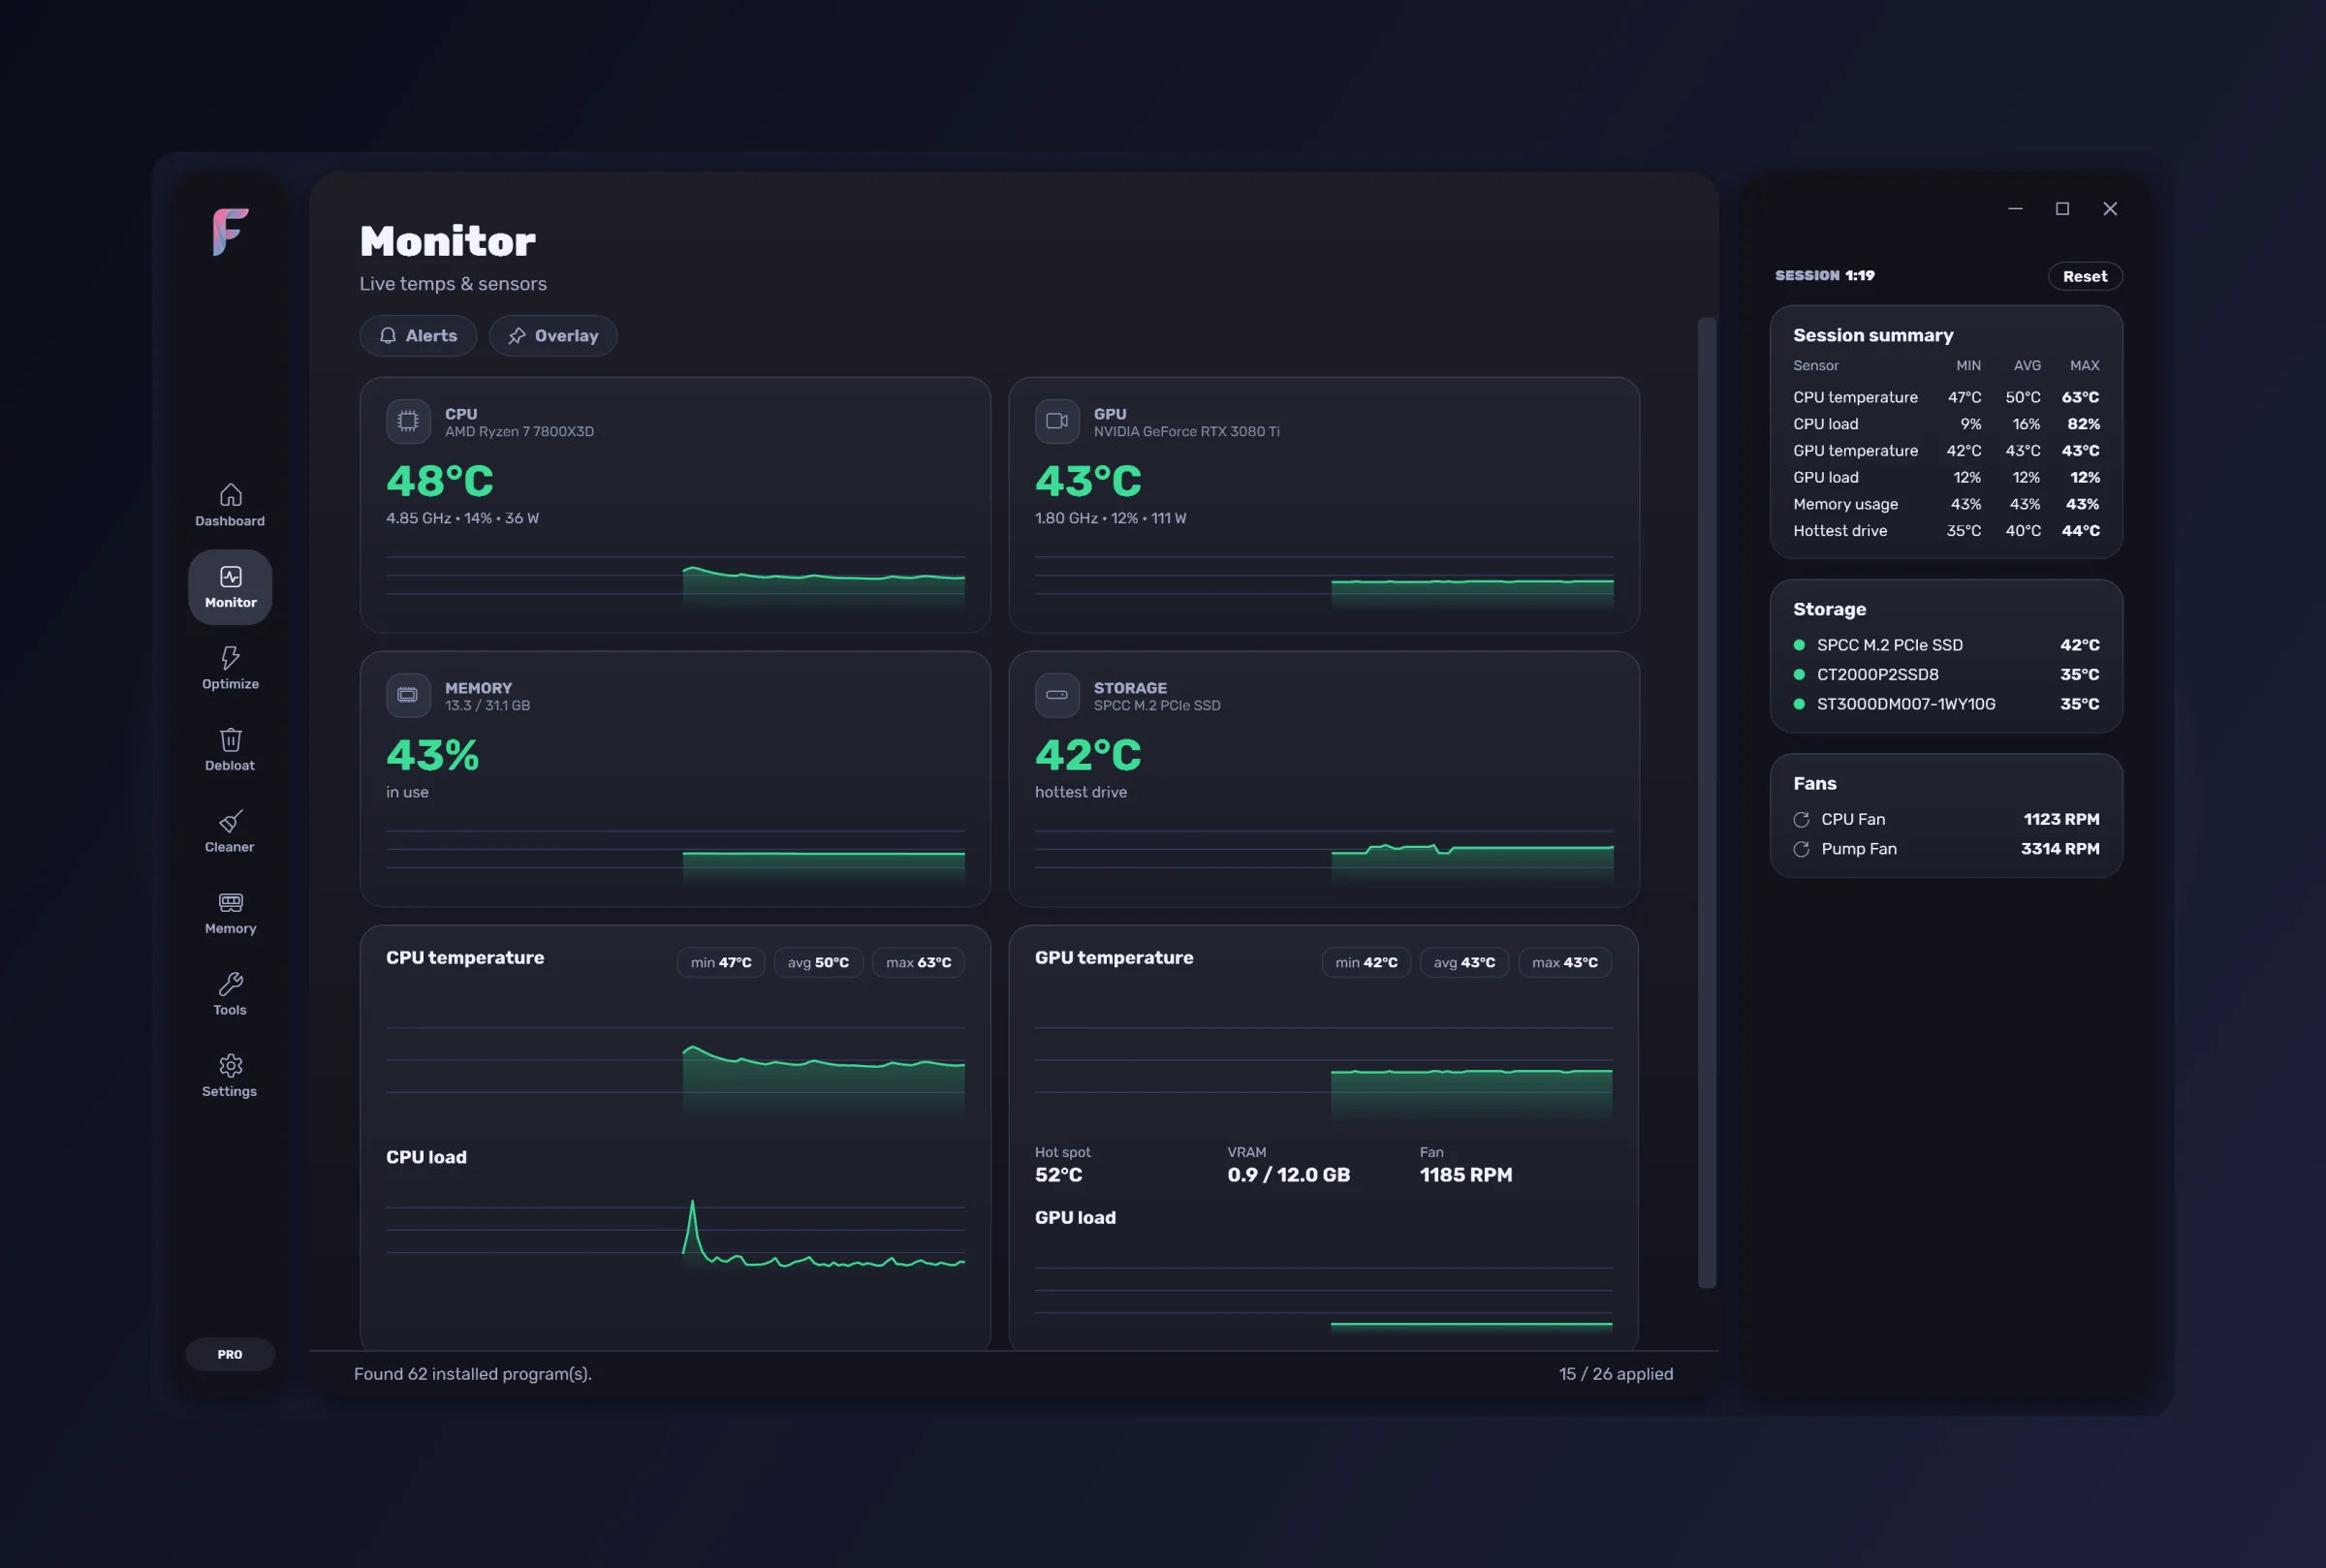Click the GPU card icon

click(x=1057, y=421)
